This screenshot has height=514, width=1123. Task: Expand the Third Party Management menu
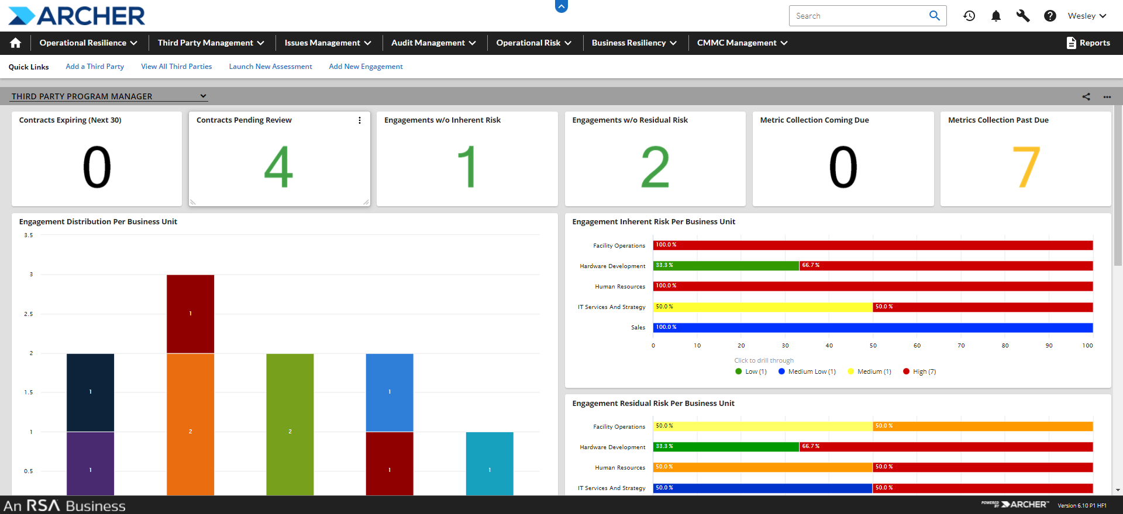click(x=211, y=43)
